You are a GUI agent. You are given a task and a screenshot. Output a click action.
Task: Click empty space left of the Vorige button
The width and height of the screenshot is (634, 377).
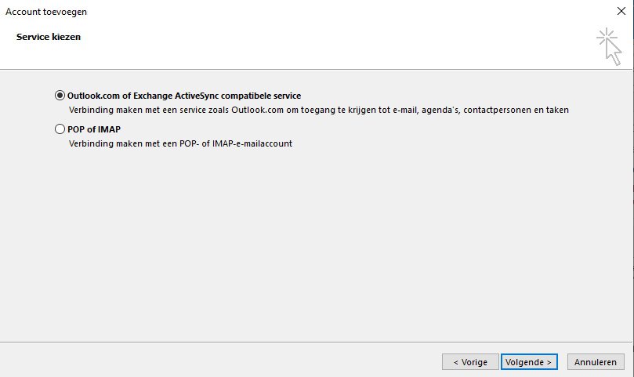coord(235,362)
